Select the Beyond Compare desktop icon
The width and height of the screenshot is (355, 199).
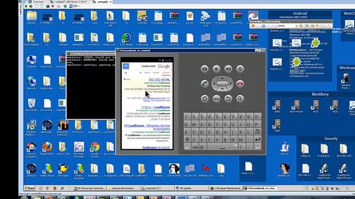(31, 149)
